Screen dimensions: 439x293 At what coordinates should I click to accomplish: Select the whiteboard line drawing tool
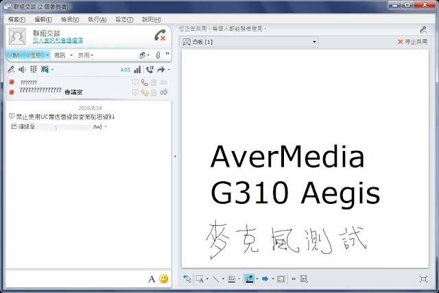[215, 279]
